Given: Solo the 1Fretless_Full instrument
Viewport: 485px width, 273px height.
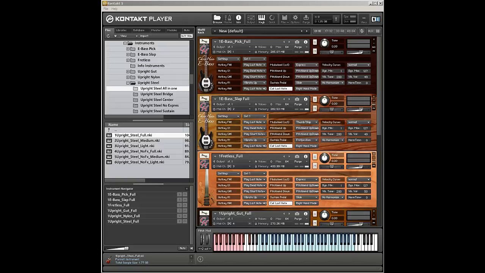Looking at the screenshot, I should click(x=314, y=157).
